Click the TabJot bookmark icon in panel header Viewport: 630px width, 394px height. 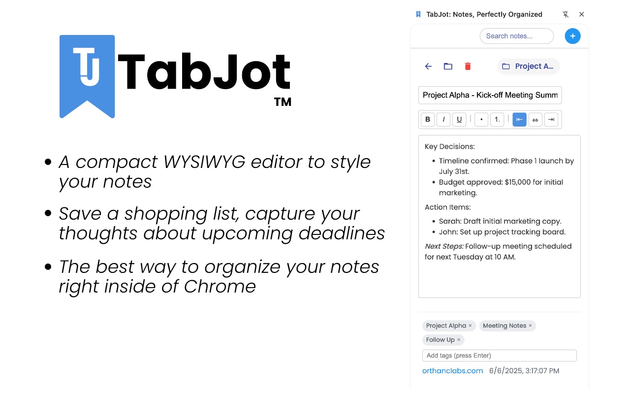point(418,14)
